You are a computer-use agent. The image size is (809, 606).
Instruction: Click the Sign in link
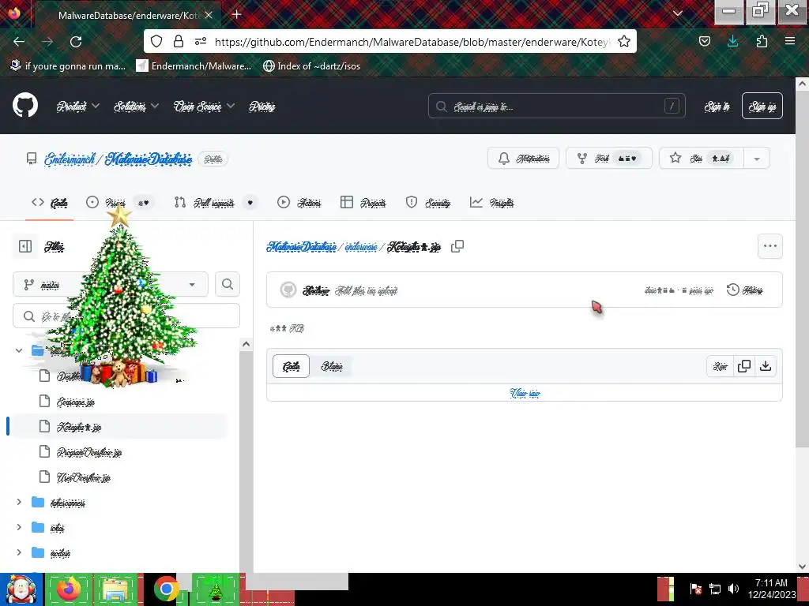tap(717, 107)
